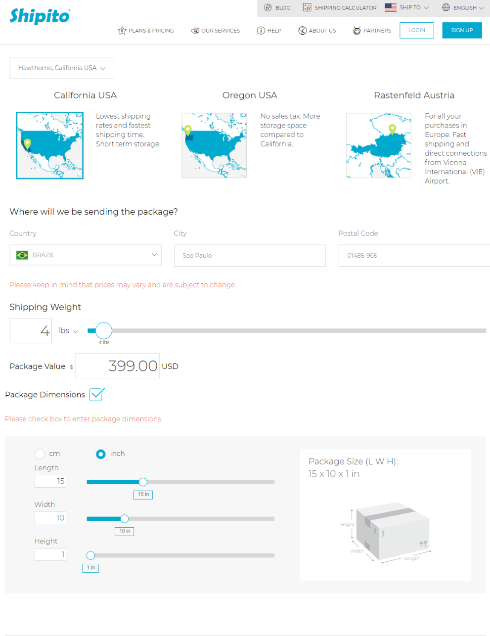Click the prices may vary notice text

123,285
